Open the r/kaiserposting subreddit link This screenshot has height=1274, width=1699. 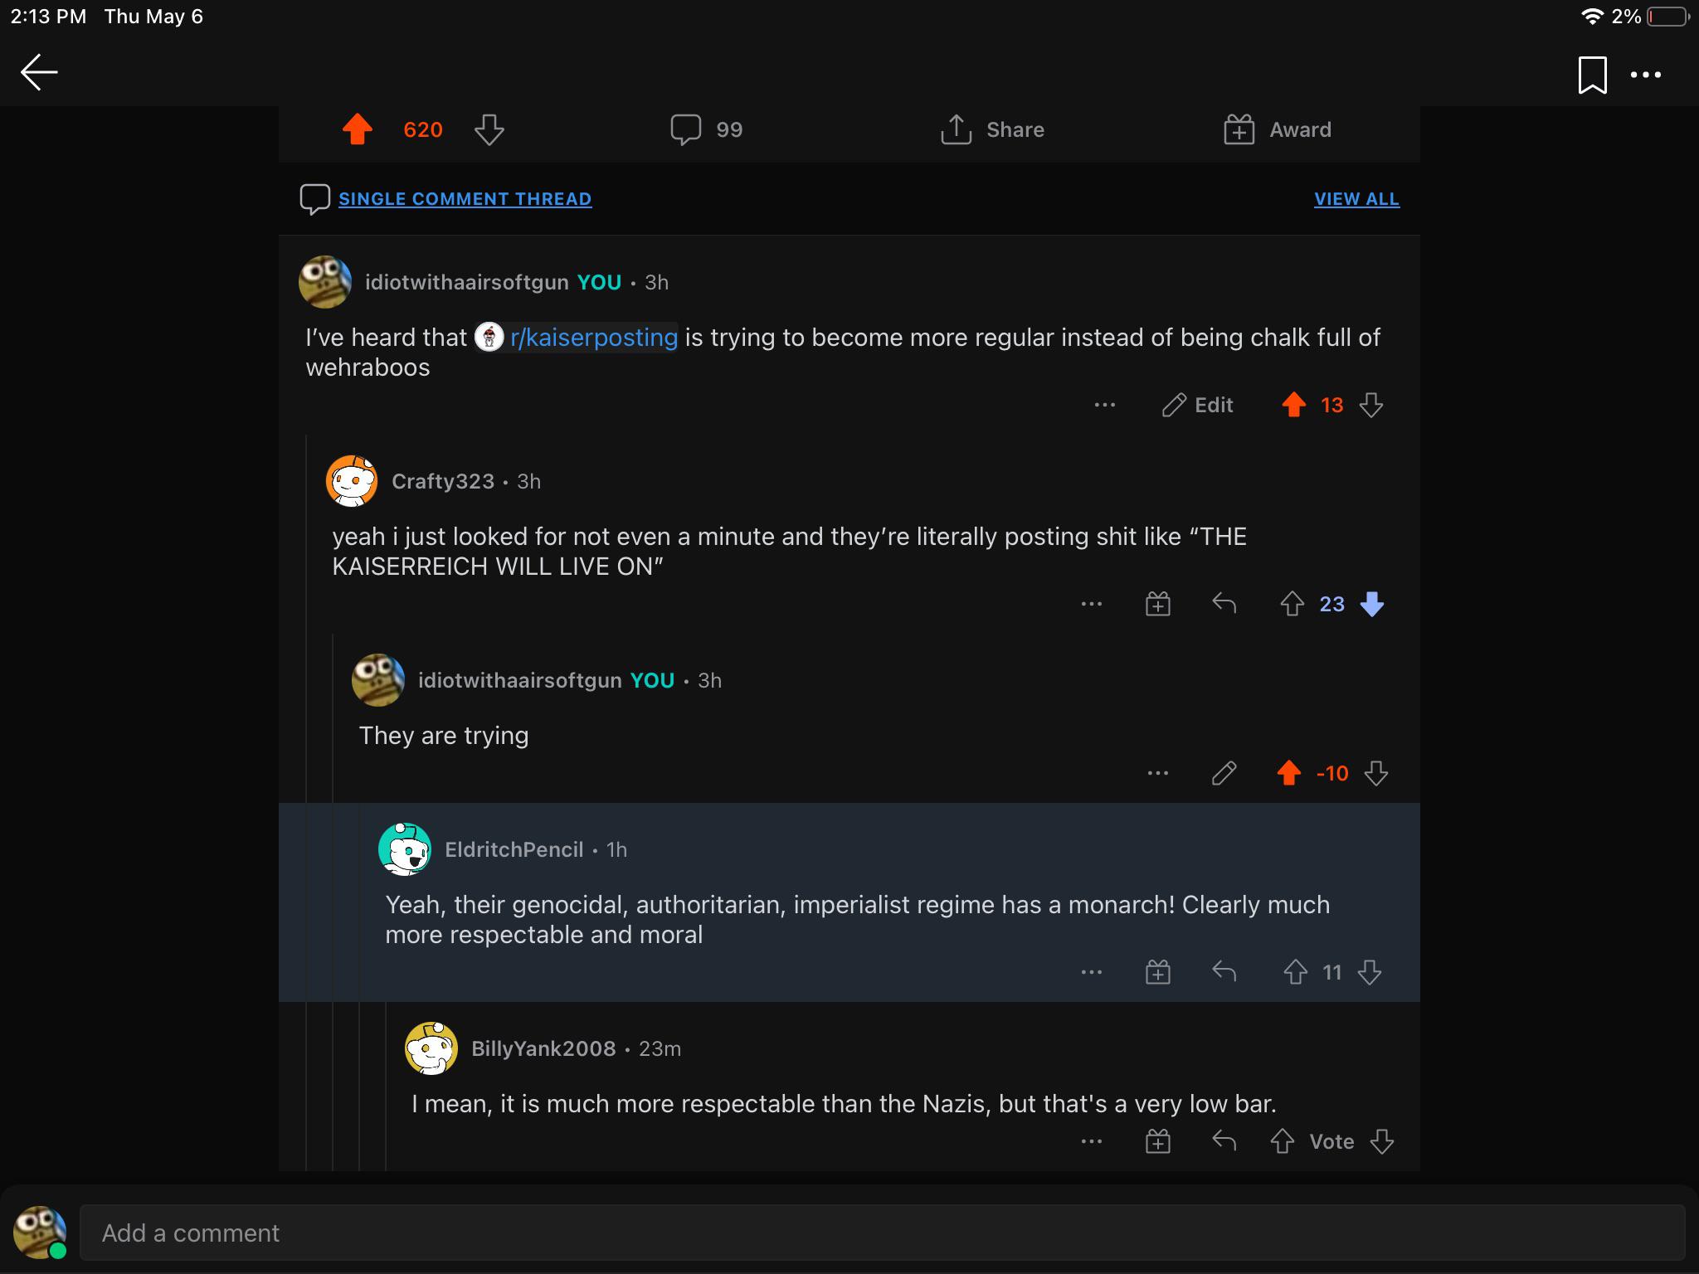point(593,338)
